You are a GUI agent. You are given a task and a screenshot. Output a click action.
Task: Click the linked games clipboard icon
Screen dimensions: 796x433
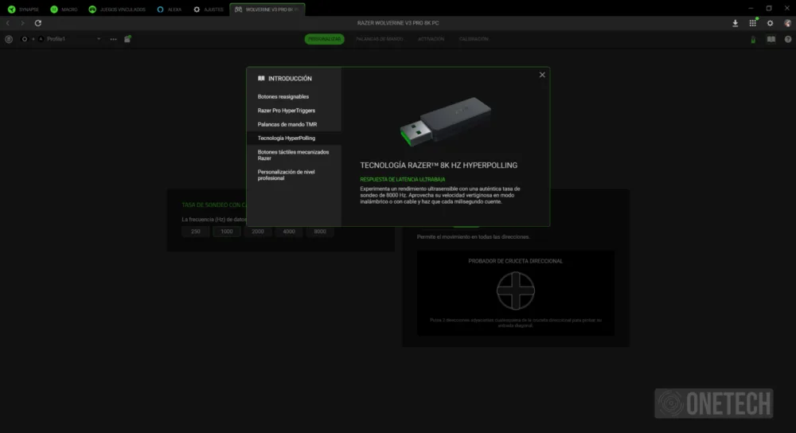point(127,39)
